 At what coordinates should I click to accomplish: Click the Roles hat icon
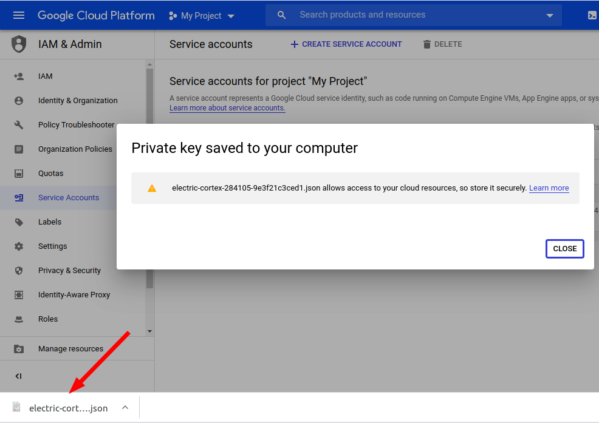click(x=19, y=319)
